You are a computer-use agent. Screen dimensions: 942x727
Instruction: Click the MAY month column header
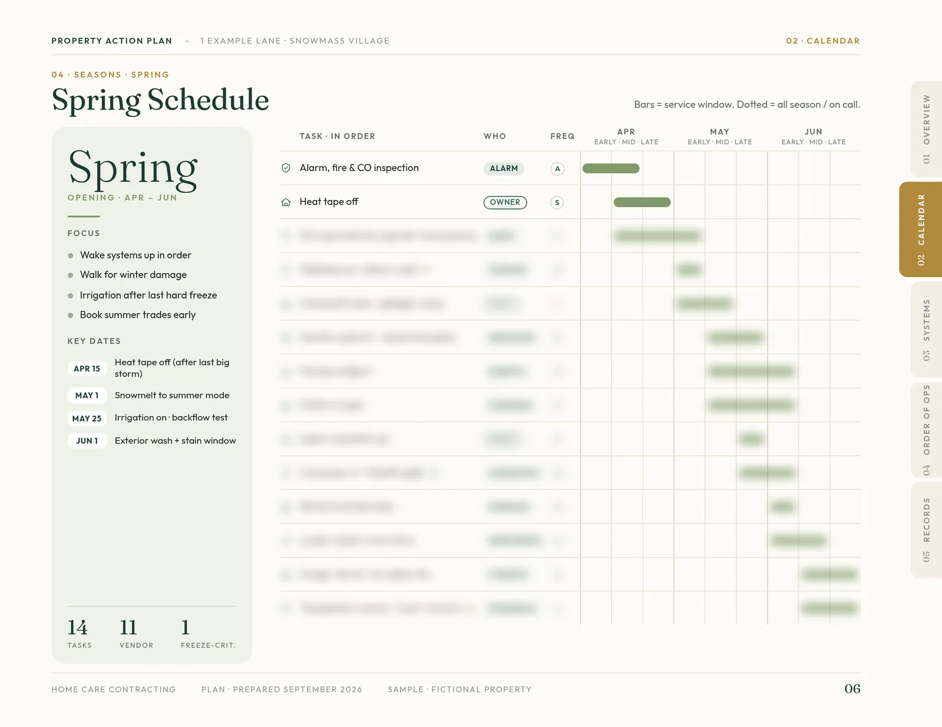pos(719,132)
